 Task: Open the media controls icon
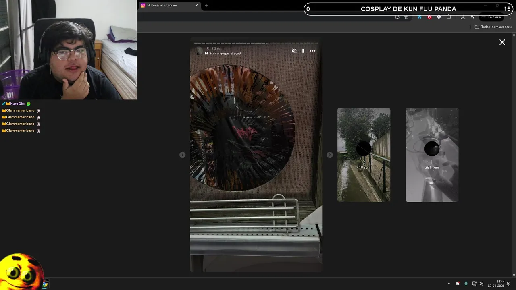472,17
